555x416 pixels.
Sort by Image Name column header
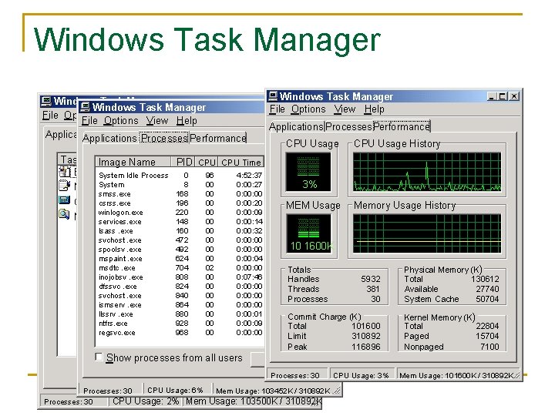[x=133, y=162]
